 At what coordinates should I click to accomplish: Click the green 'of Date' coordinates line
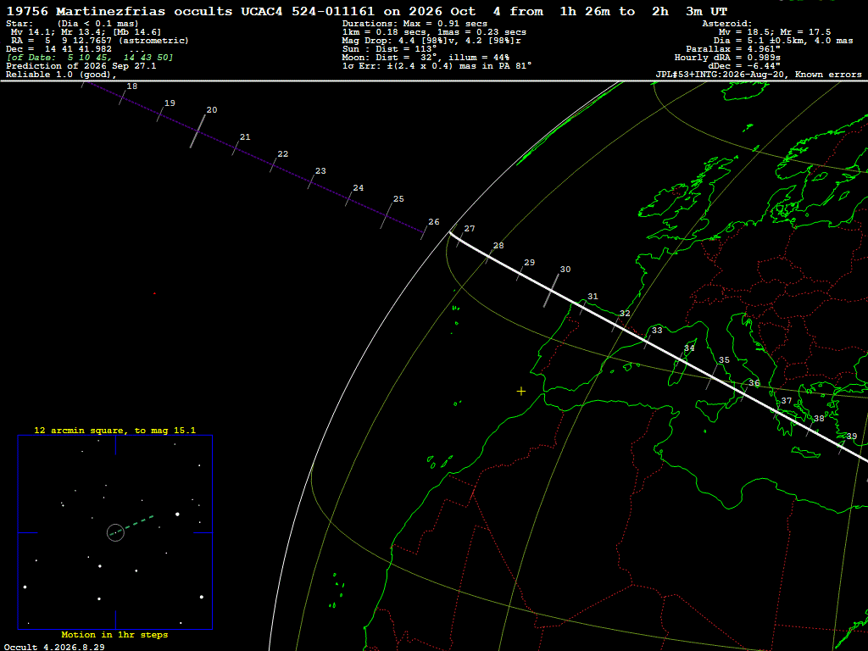90,58
